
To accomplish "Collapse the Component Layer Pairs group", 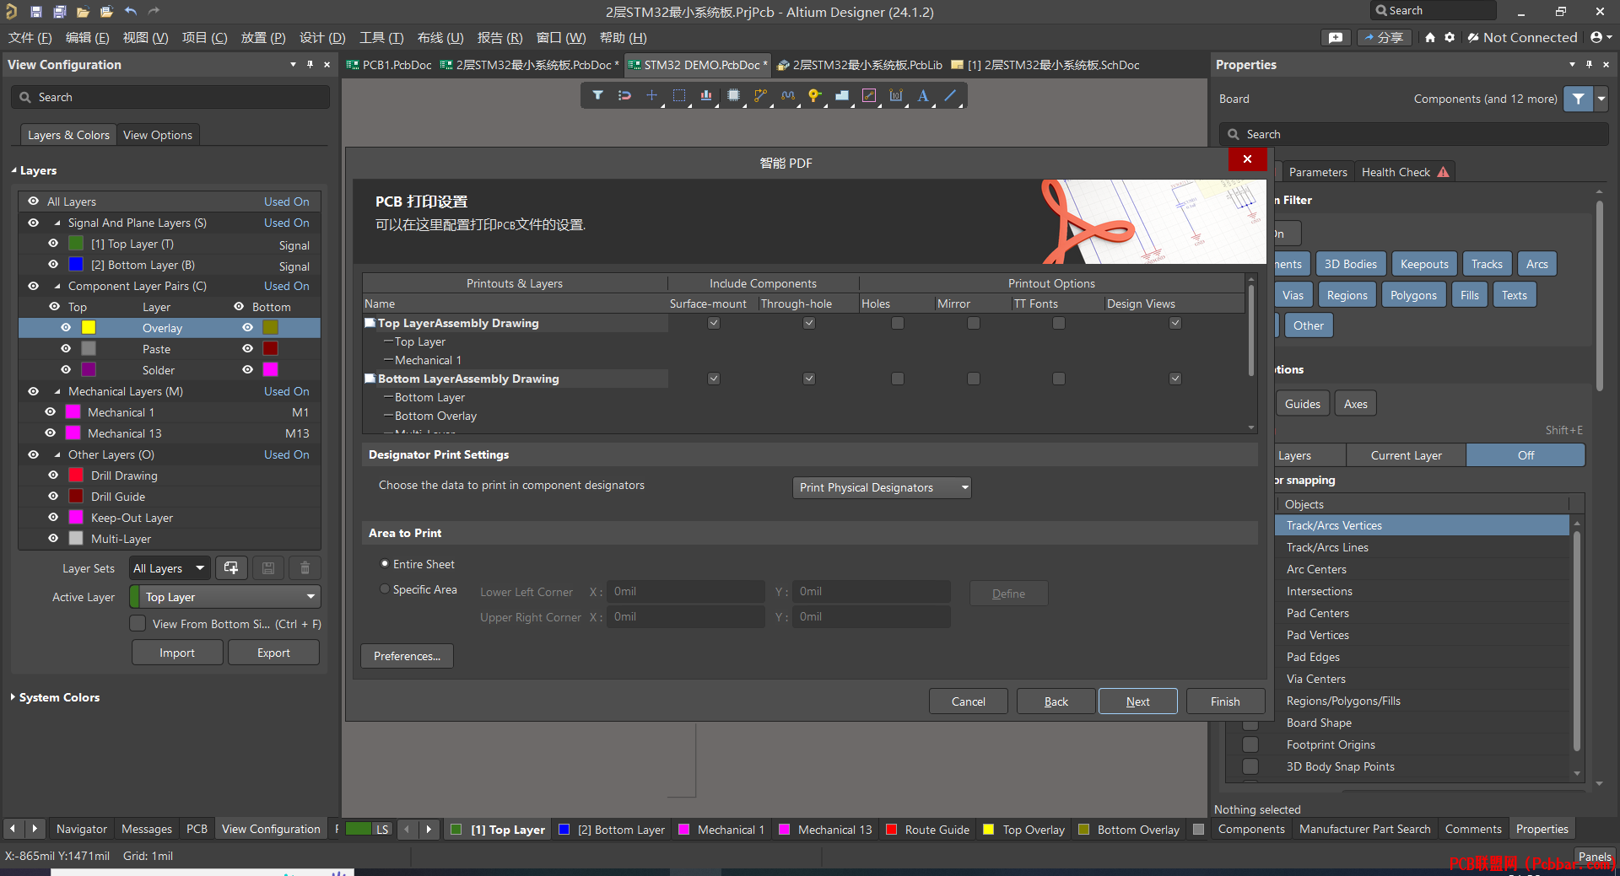I will point(57,287).
